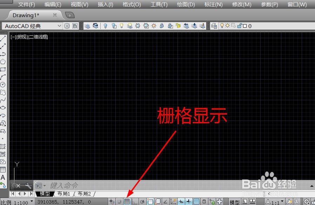
Task: Toggle Snap Mode in status bar
Action: [x=119, y=201]
